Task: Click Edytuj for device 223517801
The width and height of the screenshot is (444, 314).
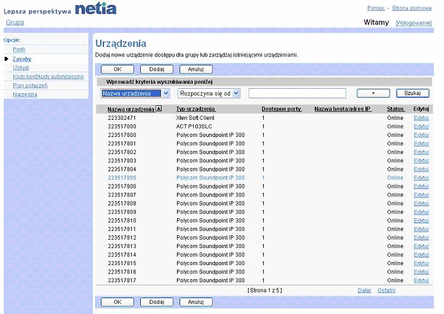Action: pyautogui.click(x=421, y=143)
